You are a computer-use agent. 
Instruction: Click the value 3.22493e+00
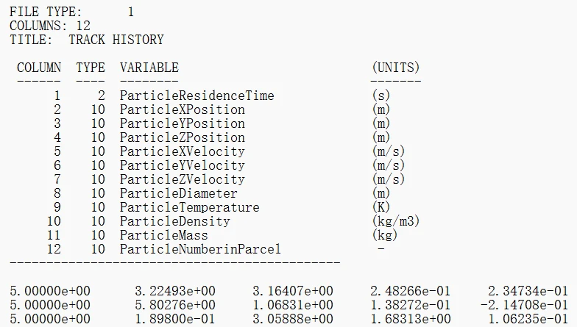[x=175, y=291]
